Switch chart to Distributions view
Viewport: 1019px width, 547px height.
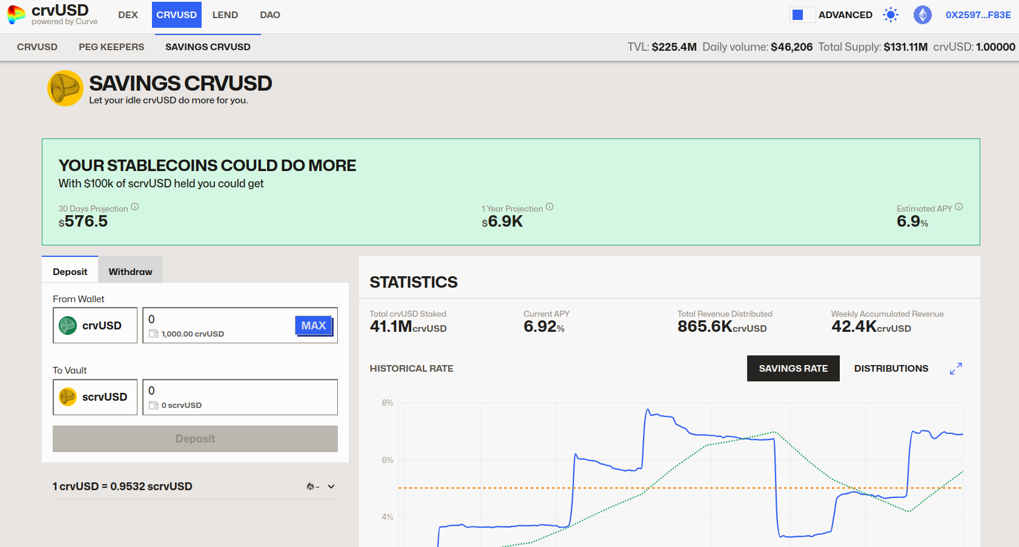pyautogui.click(x=891, y=368)
